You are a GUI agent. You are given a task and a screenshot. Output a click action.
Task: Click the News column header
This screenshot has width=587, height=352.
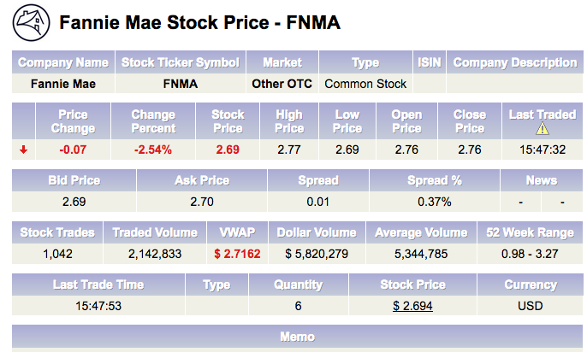click(542, 180)
